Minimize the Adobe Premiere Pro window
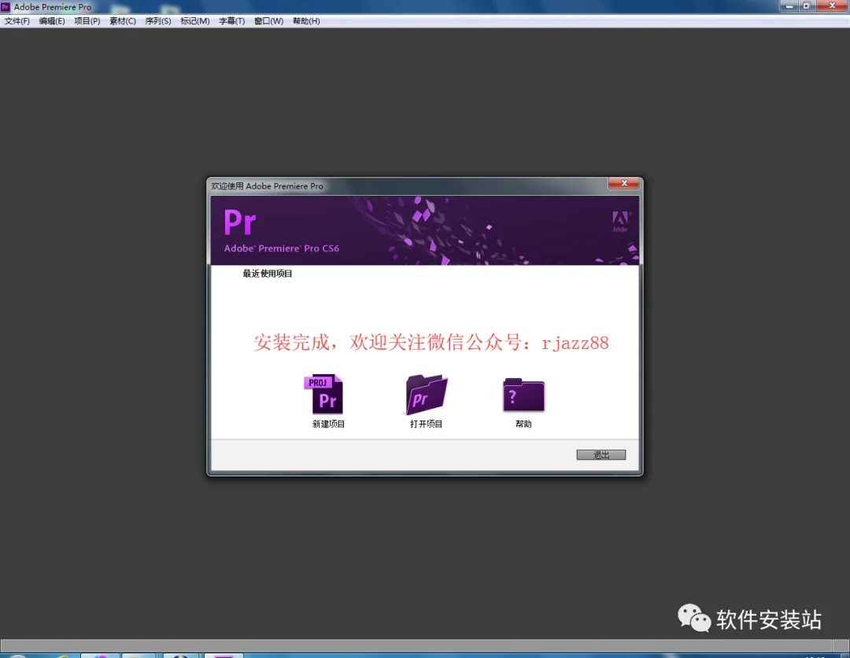The height and width of the screenshot is (658, 850). pyautogui.click(x=789, y=6)
